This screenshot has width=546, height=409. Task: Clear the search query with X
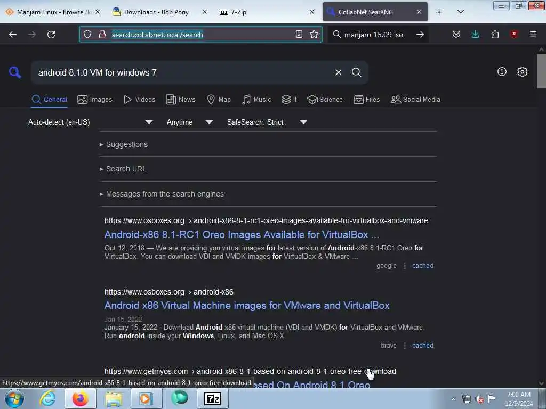tap(338, 72)
